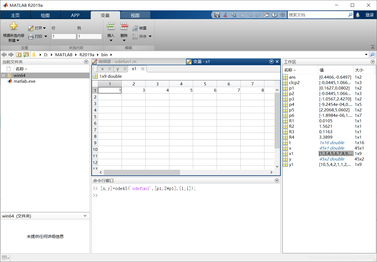Switch to the APP ribbon tab
This screenshot has width=377, height=262.
pos(75,15)
